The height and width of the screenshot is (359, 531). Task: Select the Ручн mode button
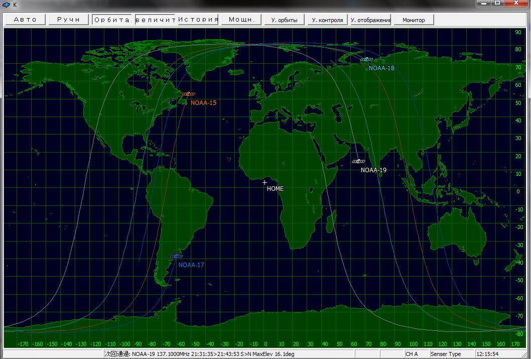[x=69, y=20]
